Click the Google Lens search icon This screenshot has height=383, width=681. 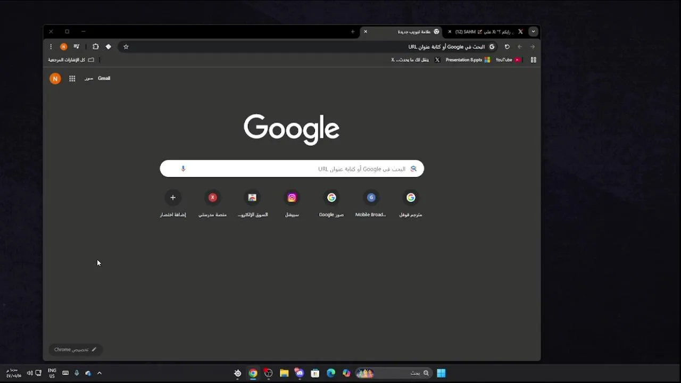click(413, 169)
